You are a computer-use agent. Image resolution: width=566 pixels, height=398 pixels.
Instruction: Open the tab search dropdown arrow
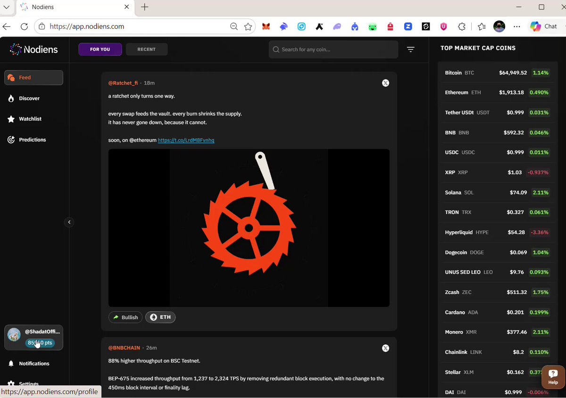tap(6, 7)
